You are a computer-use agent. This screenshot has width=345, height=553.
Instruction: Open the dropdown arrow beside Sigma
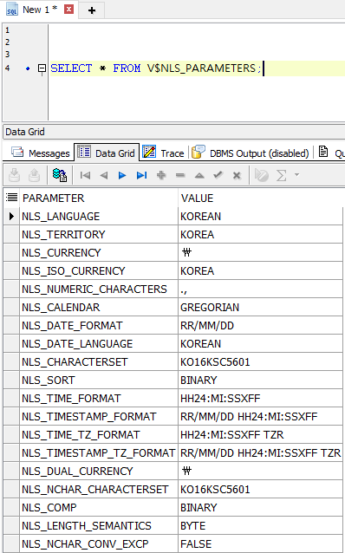[x=296, y=174]
